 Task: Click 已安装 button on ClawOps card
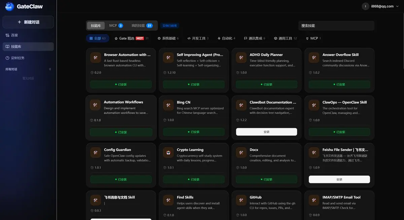[339, 132]
